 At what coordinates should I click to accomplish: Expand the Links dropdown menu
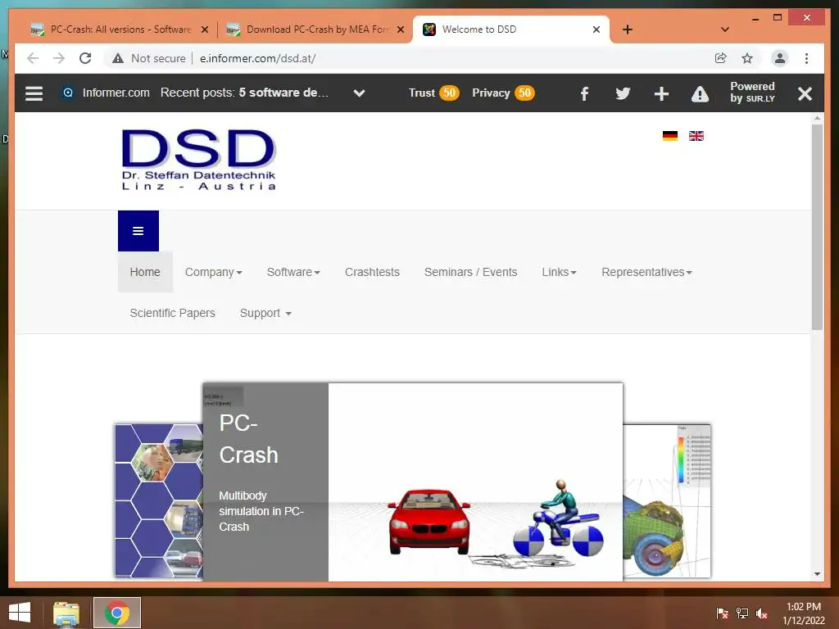(559, 272)
